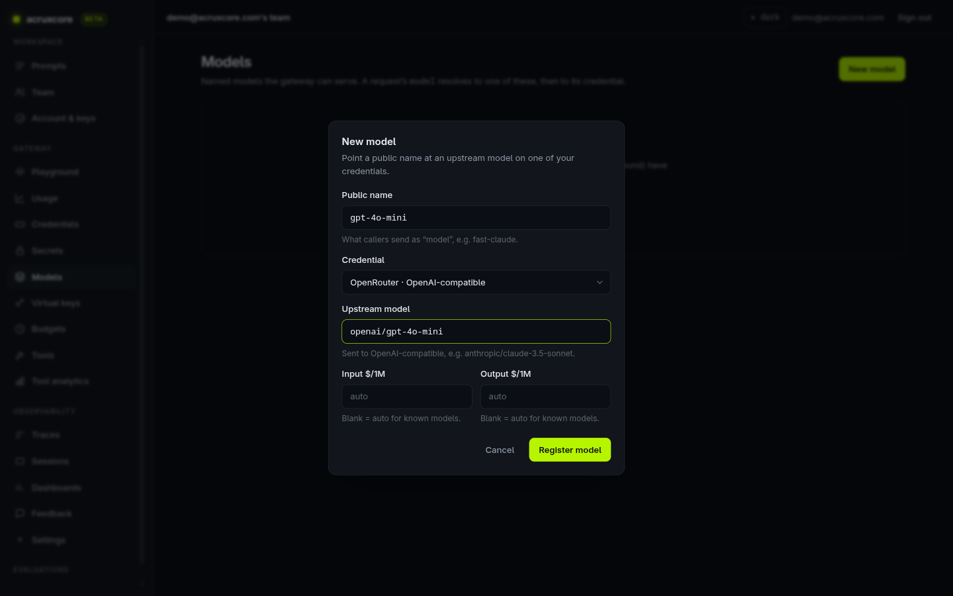This screenshot has width=953, height=596.
Task: Go to Feedback page
Action: (73, 514)
